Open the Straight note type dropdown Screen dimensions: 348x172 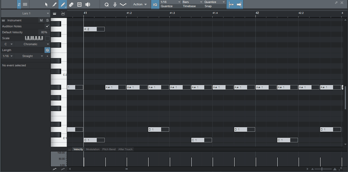click(x=29, y=56)
